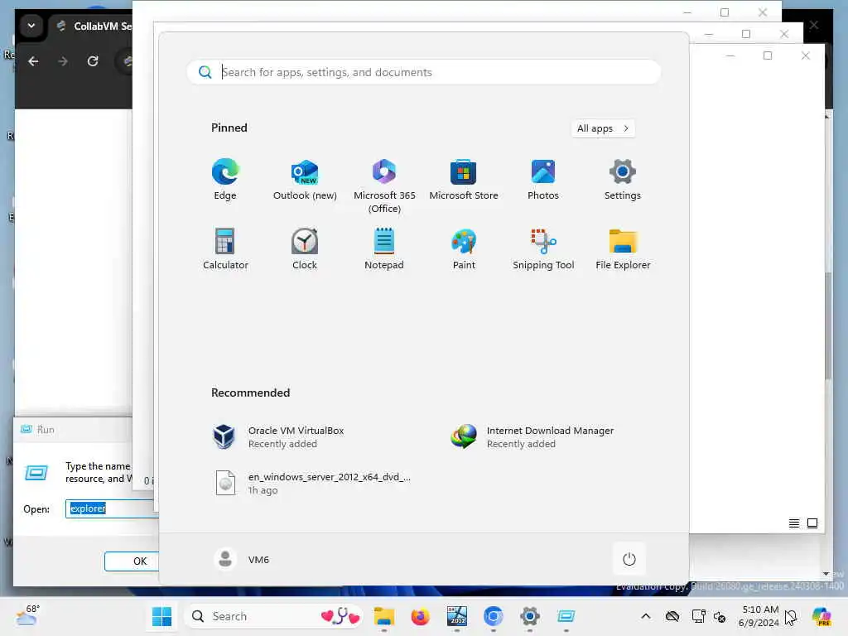Launch the Snipping Tool
Viewport: 848px width, 636px height.
(543, 248)
